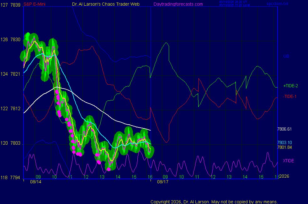Click the '08/14' date label
The image size is (308, 204).
point(35,182)
